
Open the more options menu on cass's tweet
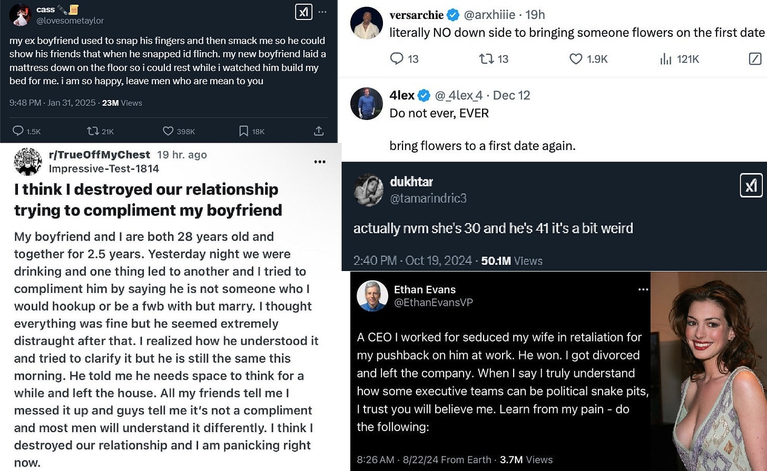tap(322, 12)
